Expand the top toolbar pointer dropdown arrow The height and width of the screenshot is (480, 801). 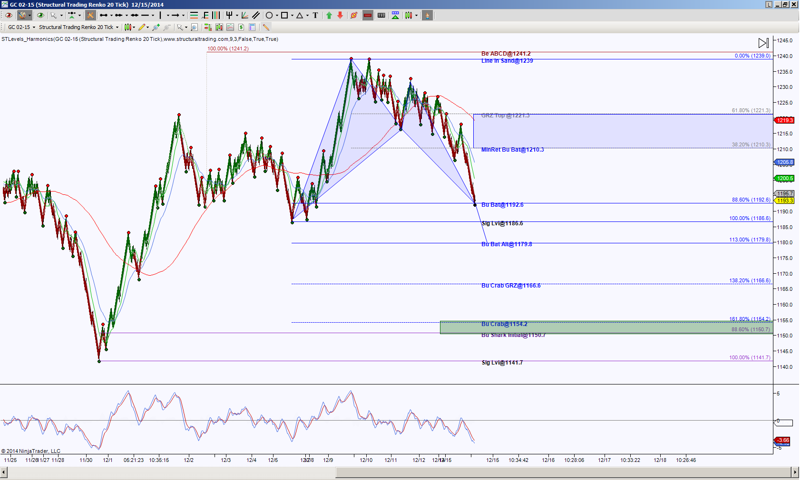(61, 15)
